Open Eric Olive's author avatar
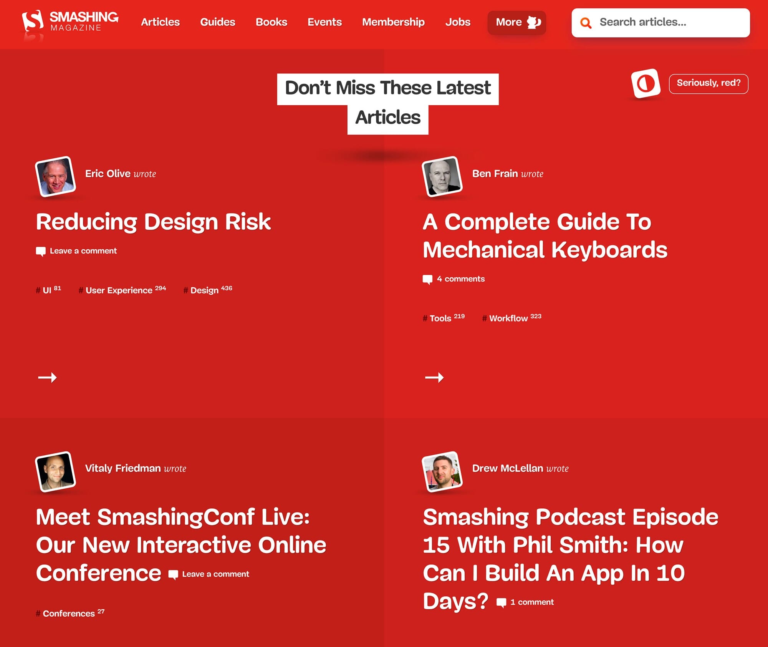Screen dimensions: 768x647 (x=56, y=177)
